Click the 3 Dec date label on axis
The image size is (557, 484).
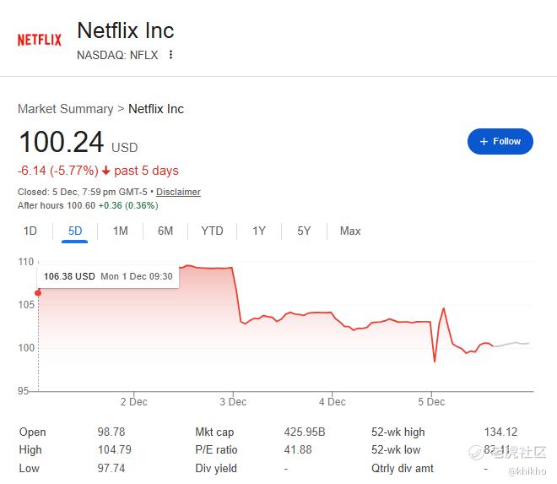pyautogui.click(x=233, y=401)
